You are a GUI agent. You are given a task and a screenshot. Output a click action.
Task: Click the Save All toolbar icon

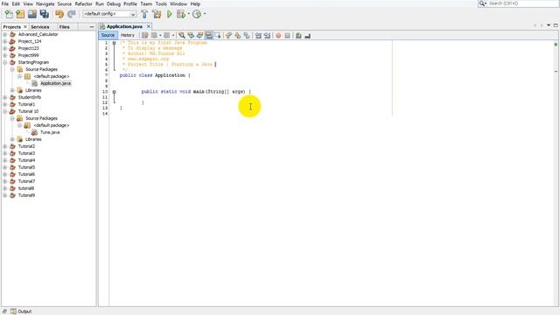45,14
